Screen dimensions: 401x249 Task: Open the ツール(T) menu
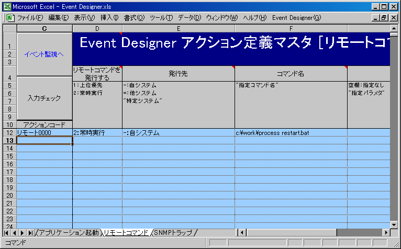click(x=161, y=18)
